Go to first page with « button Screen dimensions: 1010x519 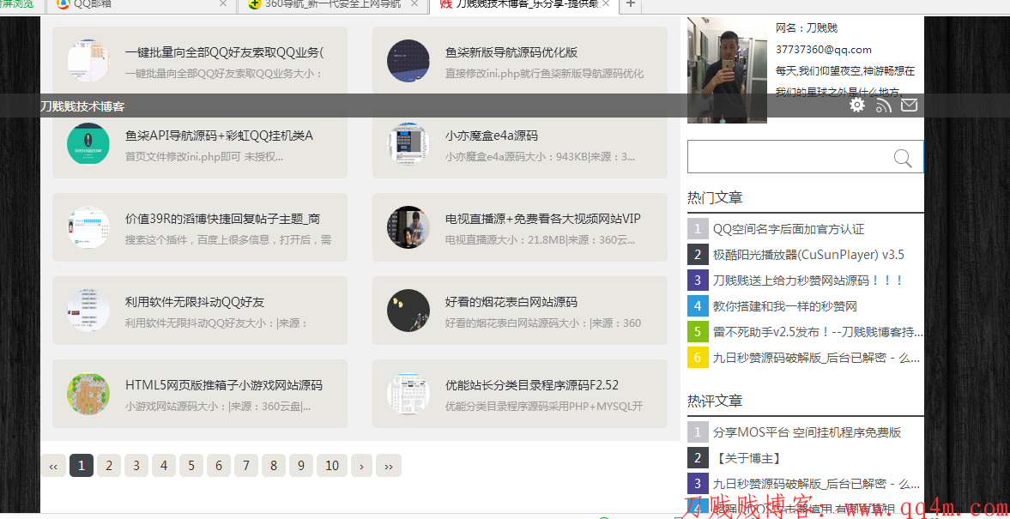[53, 466]
